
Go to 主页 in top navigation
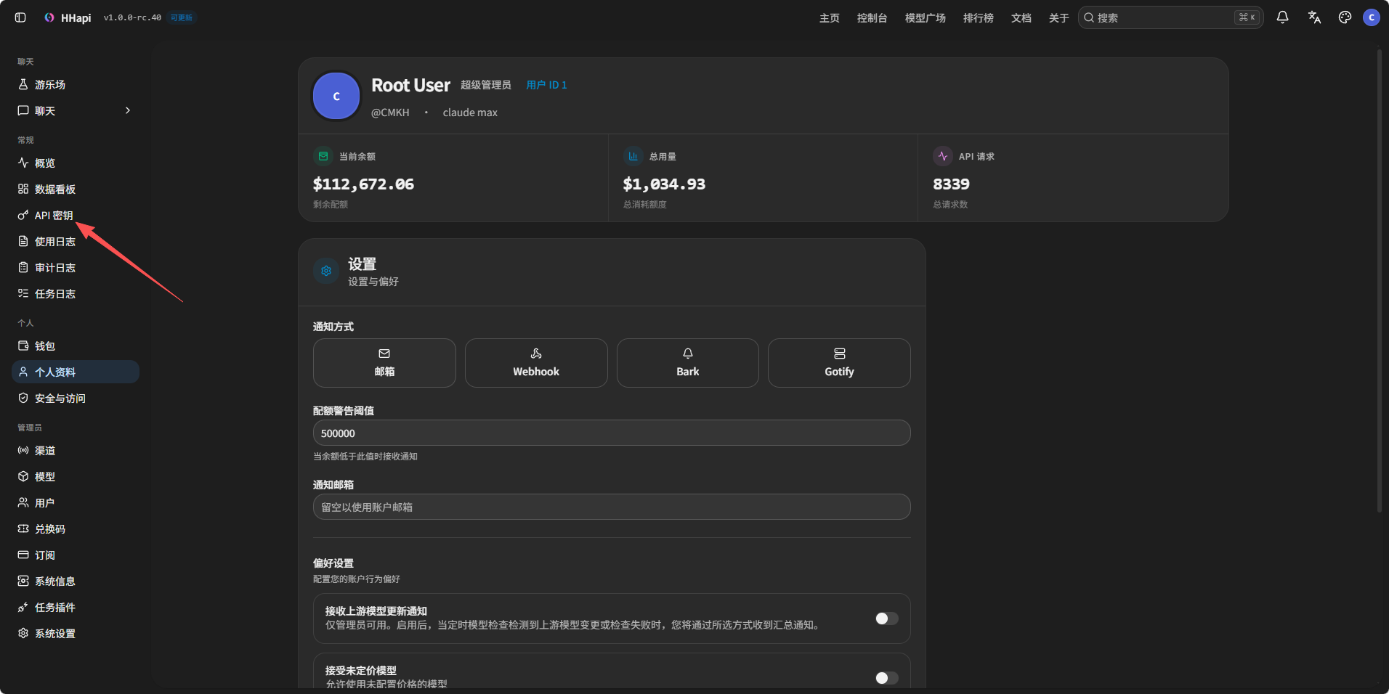coord(830,18)
